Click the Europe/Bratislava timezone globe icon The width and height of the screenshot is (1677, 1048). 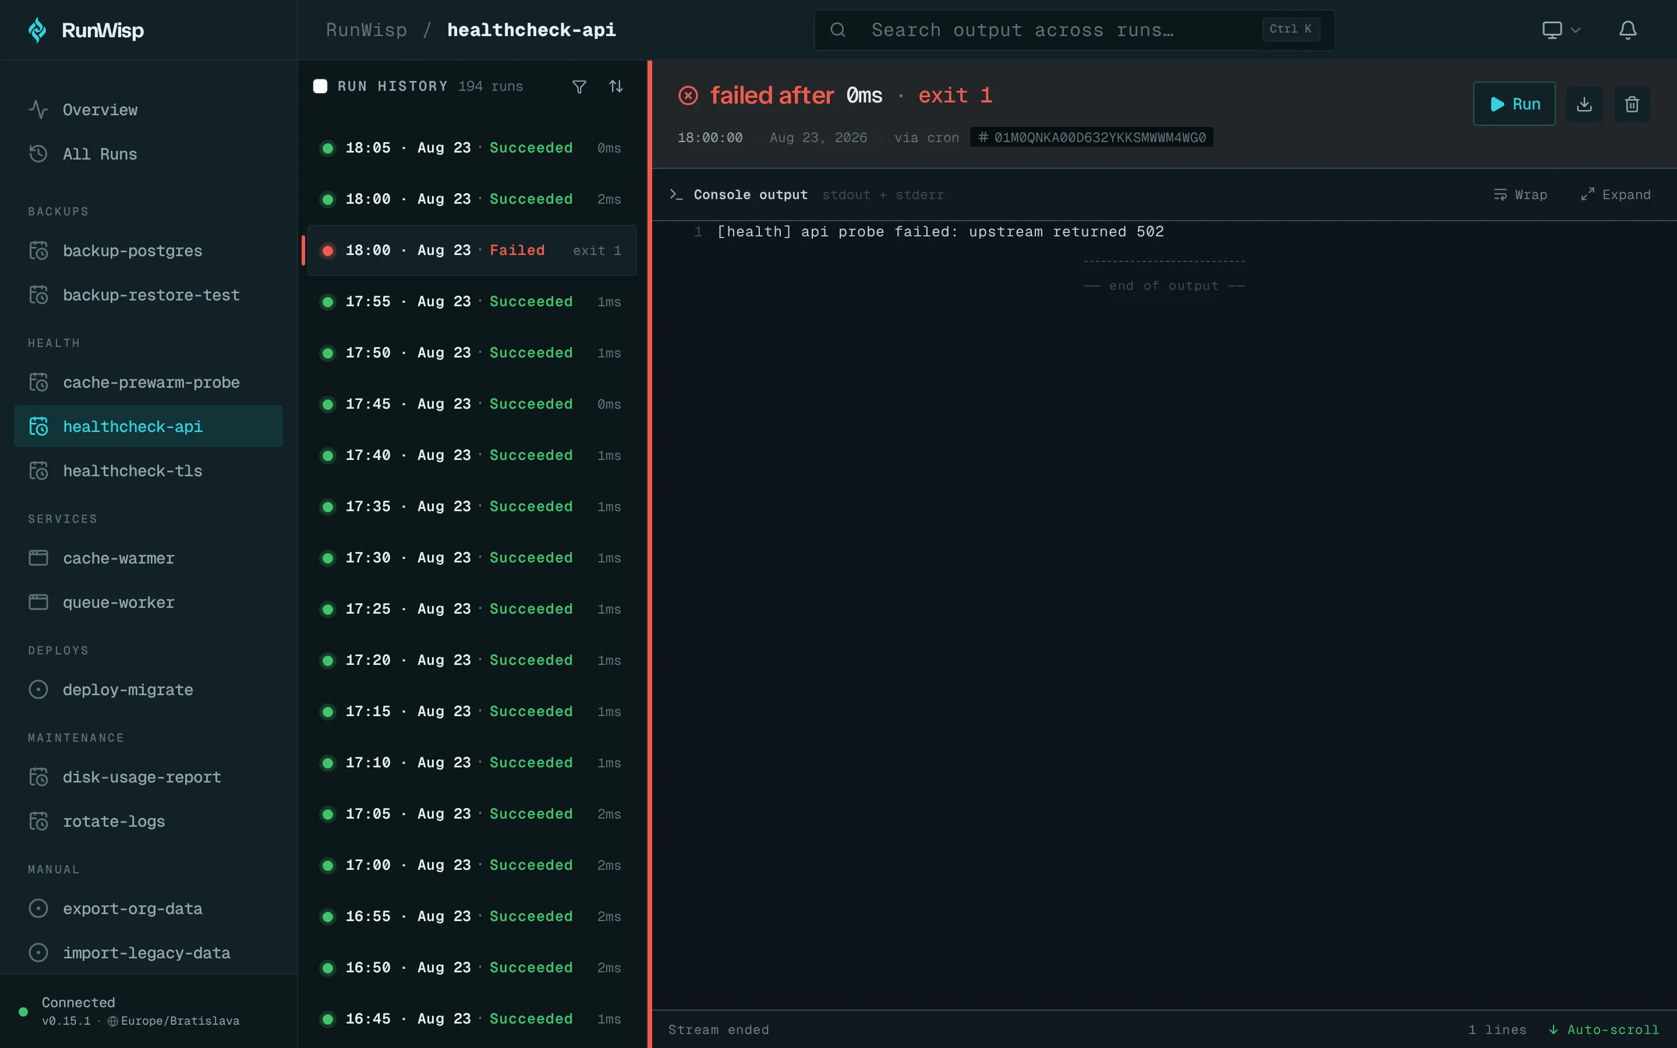tap(112, 1021)
